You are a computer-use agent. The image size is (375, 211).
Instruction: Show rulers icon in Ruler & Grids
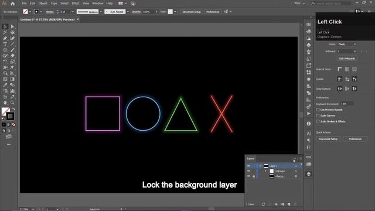pos(340,69)
